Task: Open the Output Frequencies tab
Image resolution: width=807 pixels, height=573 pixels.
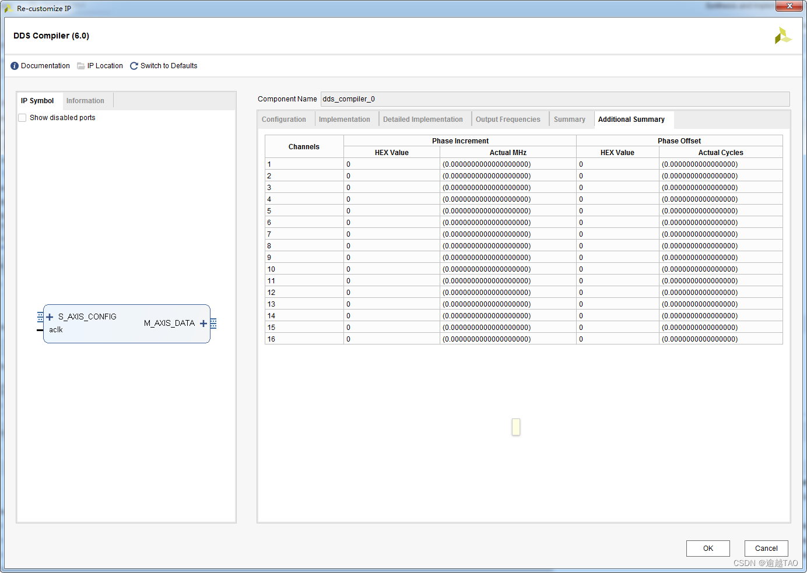Action: click(x=508, y=119)
